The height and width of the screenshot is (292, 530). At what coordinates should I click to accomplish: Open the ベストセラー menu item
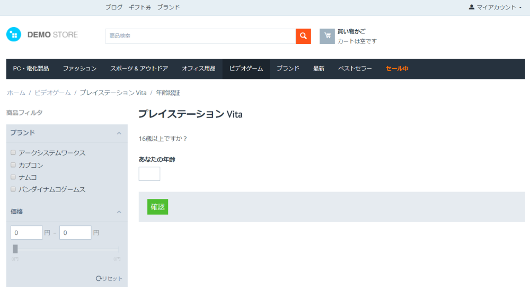click(355, 69)
